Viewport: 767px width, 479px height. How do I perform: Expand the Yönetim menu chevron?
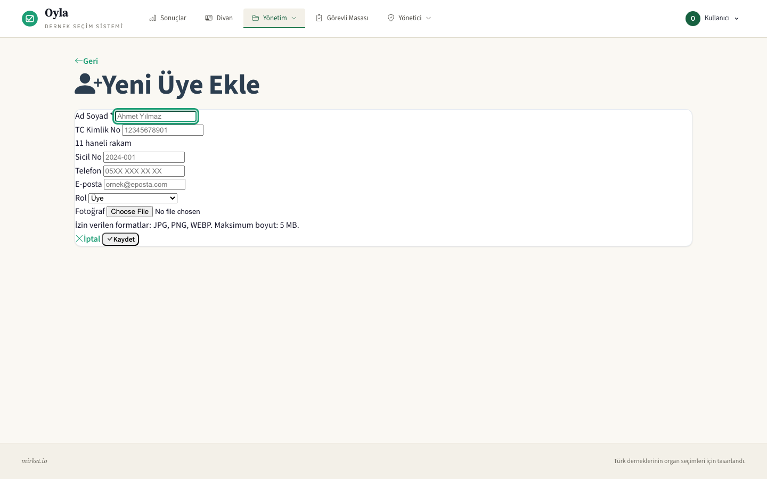[x=293, y=18]
